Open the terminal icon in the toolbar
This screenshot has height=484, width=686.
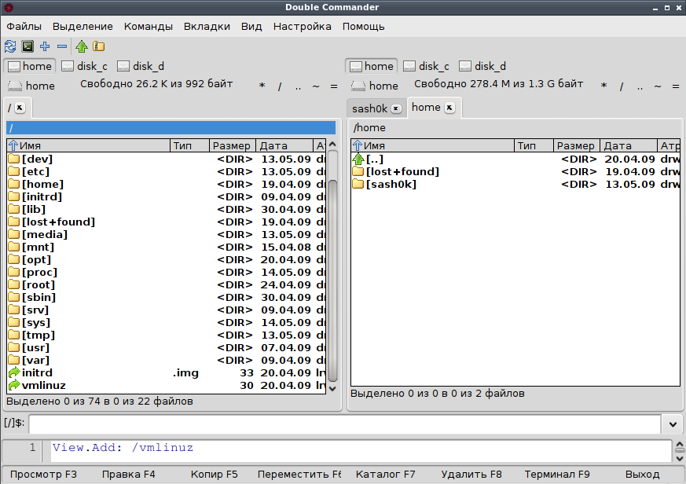pos(28,46)
